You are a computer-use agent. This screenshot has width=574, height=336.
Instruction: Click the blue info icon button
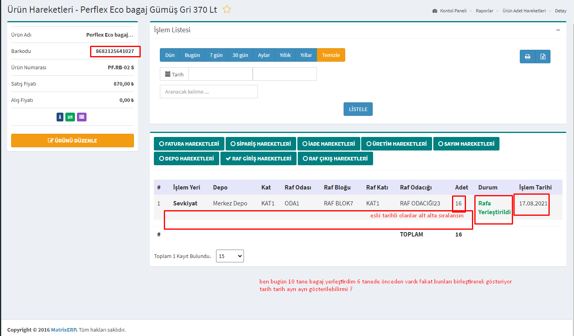(x=60, y=117)
